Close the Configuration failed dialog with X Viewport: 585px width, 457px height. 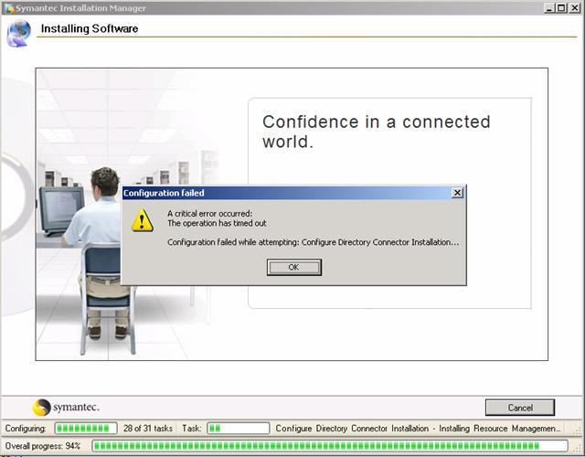pos(457,193)
